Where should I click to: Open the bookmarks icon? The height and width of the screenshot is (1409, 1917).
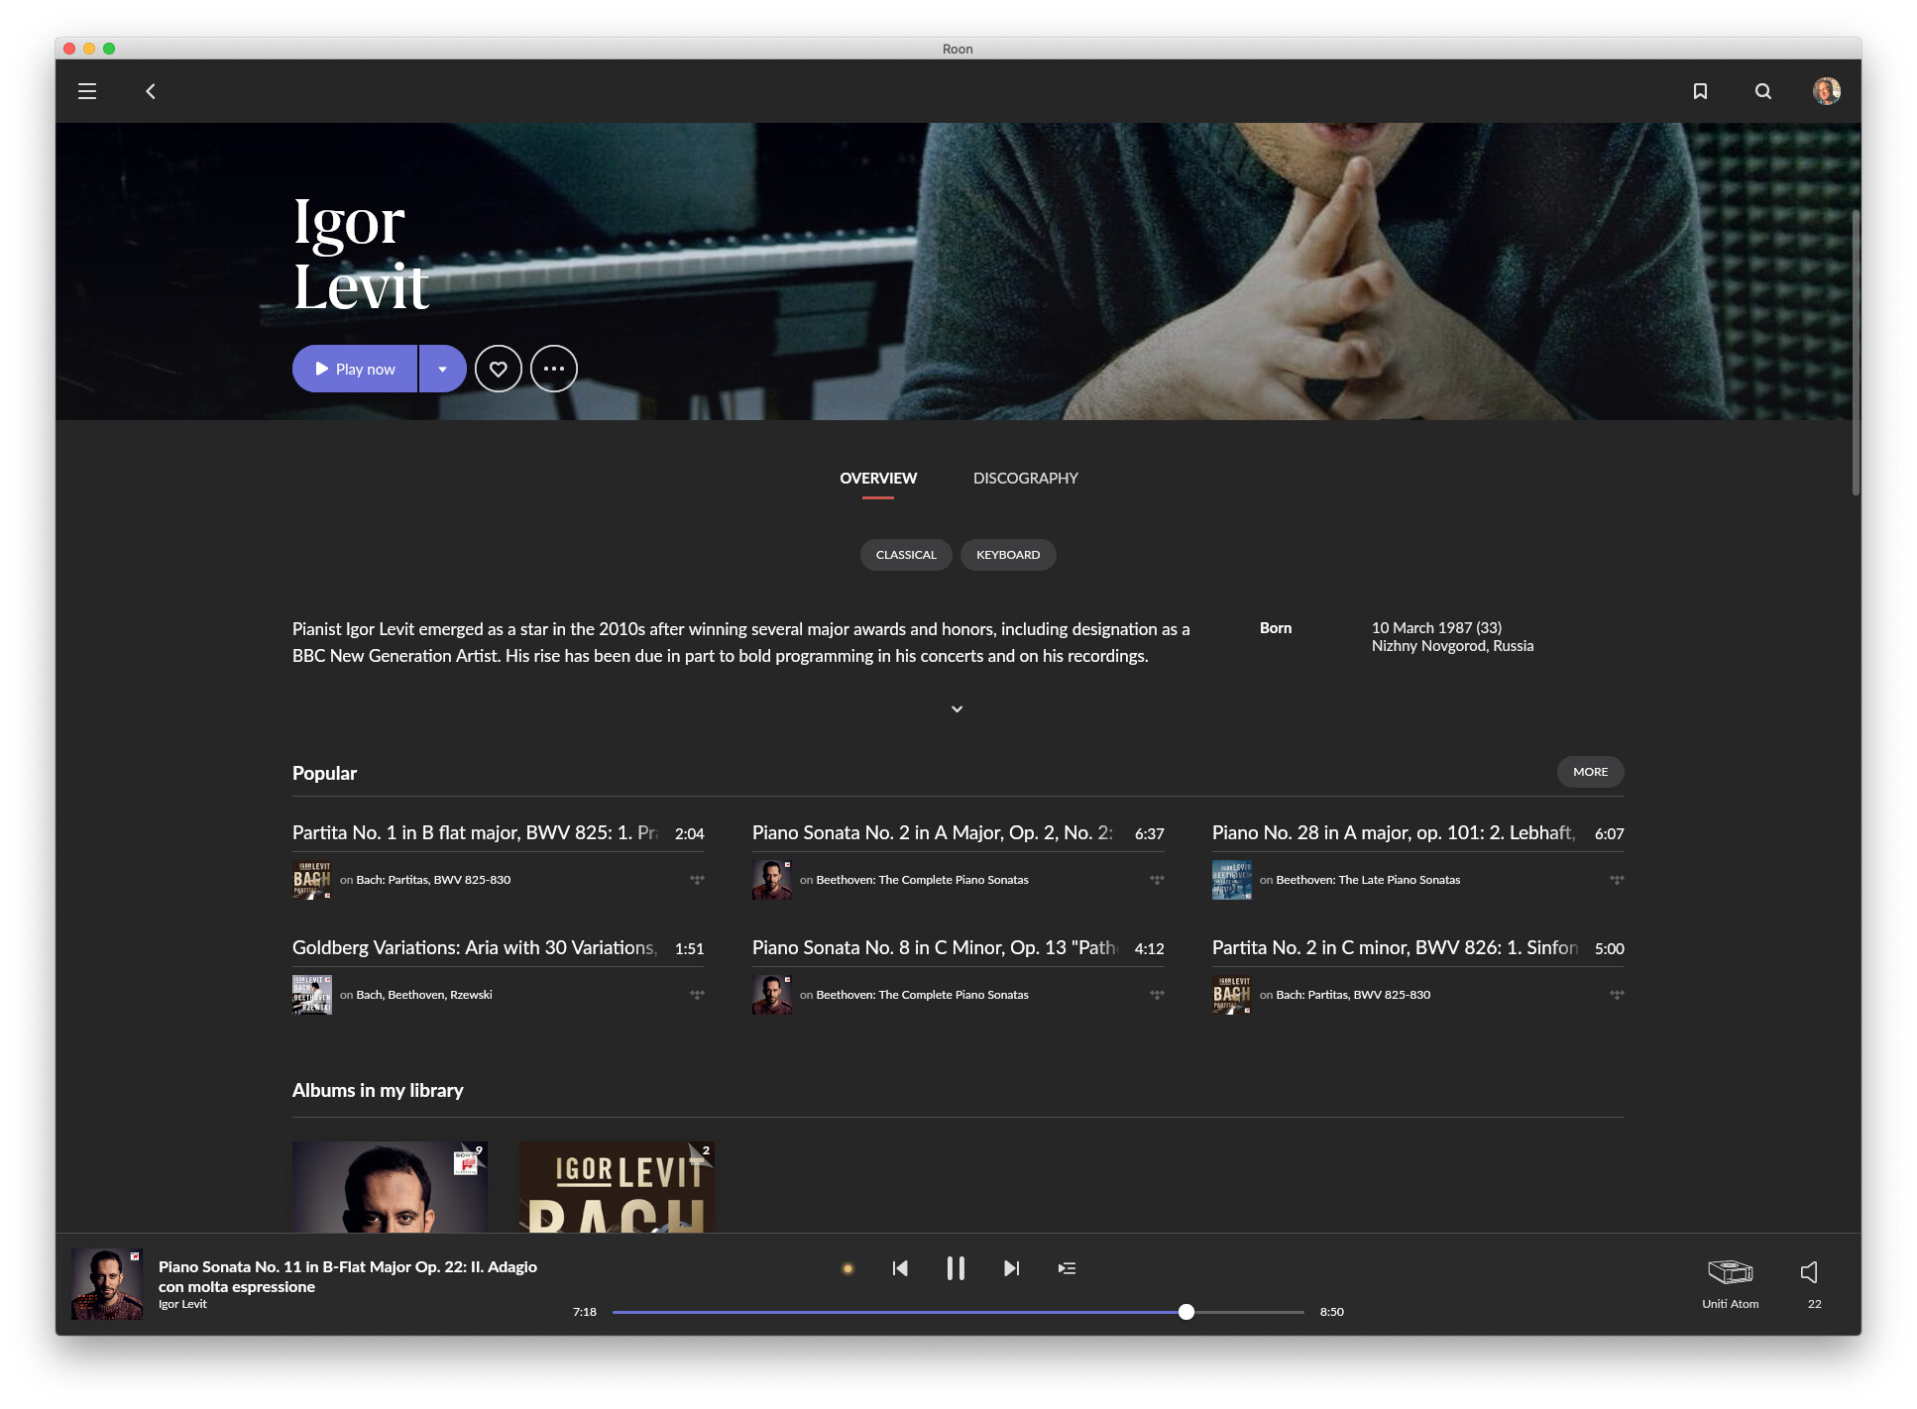click(1700, 91)
